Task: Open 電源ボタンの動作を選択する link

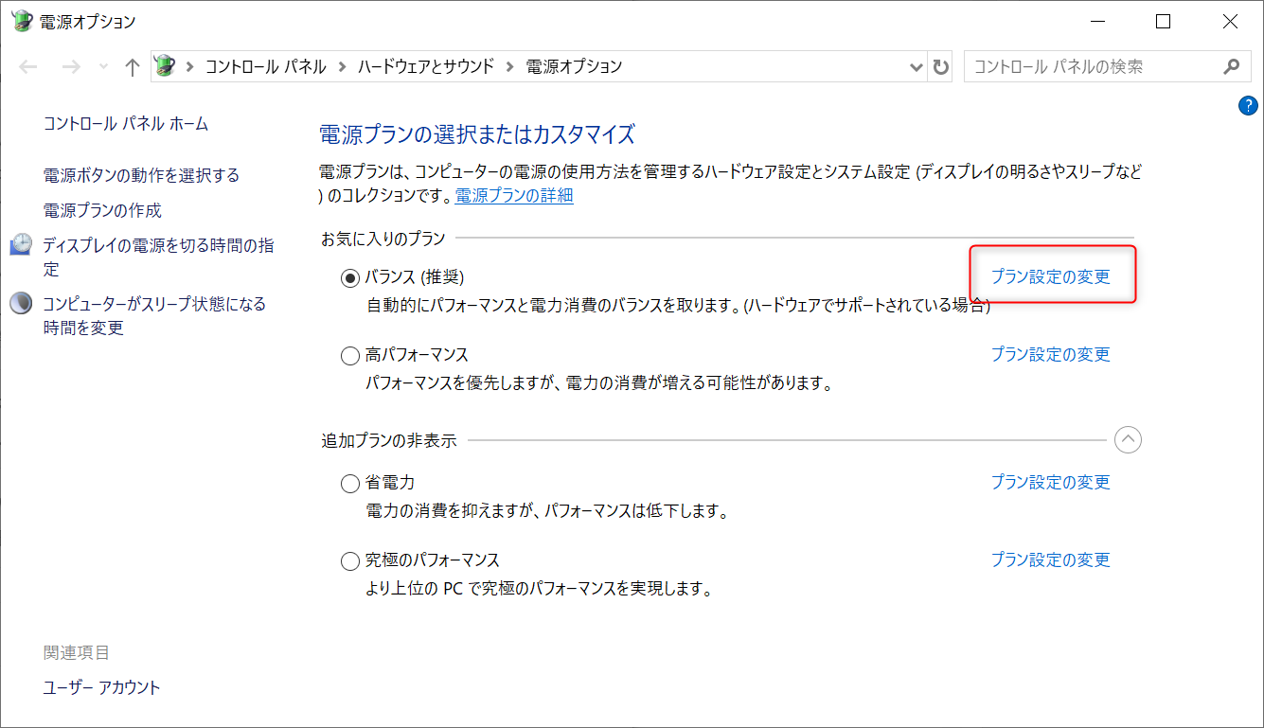Action: pos(142,175)
